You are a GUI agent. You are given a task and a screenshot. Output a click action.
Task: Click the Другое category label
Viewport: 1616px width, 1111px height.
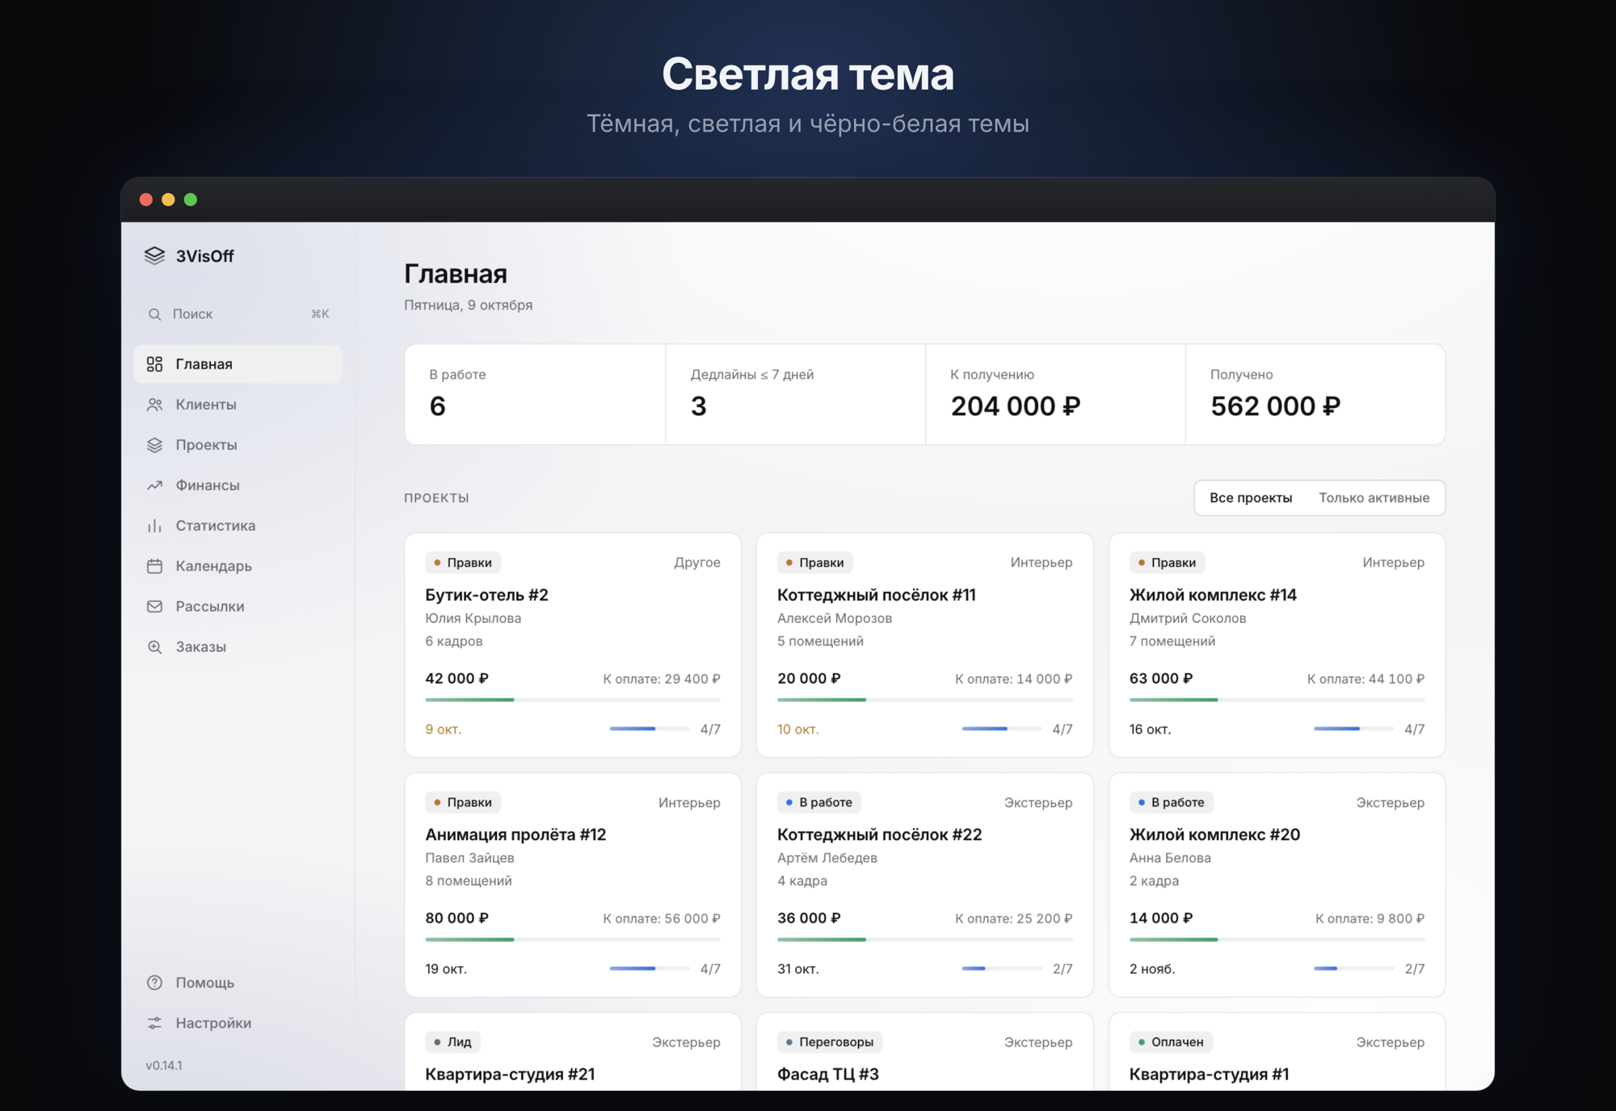[697, 562]
